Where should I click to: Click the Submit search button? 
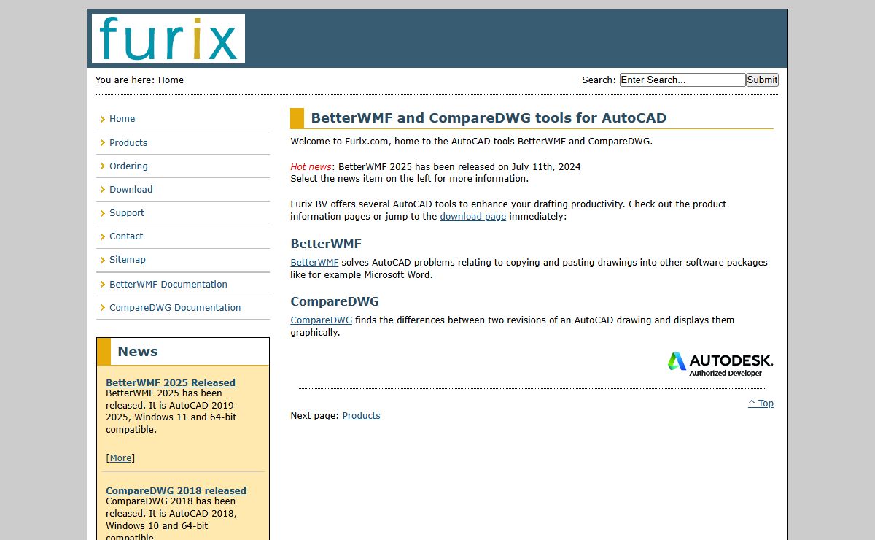[762, 80]
